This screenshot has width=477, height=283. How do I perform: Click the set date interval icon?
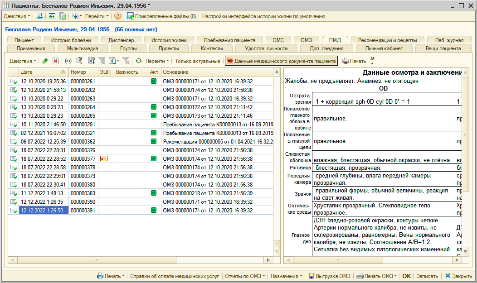(x=68, y=61)
